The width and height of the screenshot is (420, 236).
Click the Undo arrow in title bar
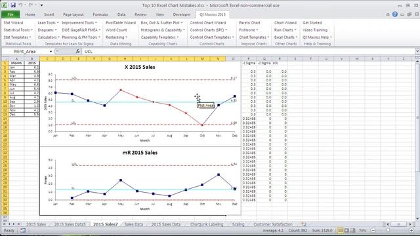[20, 5]
